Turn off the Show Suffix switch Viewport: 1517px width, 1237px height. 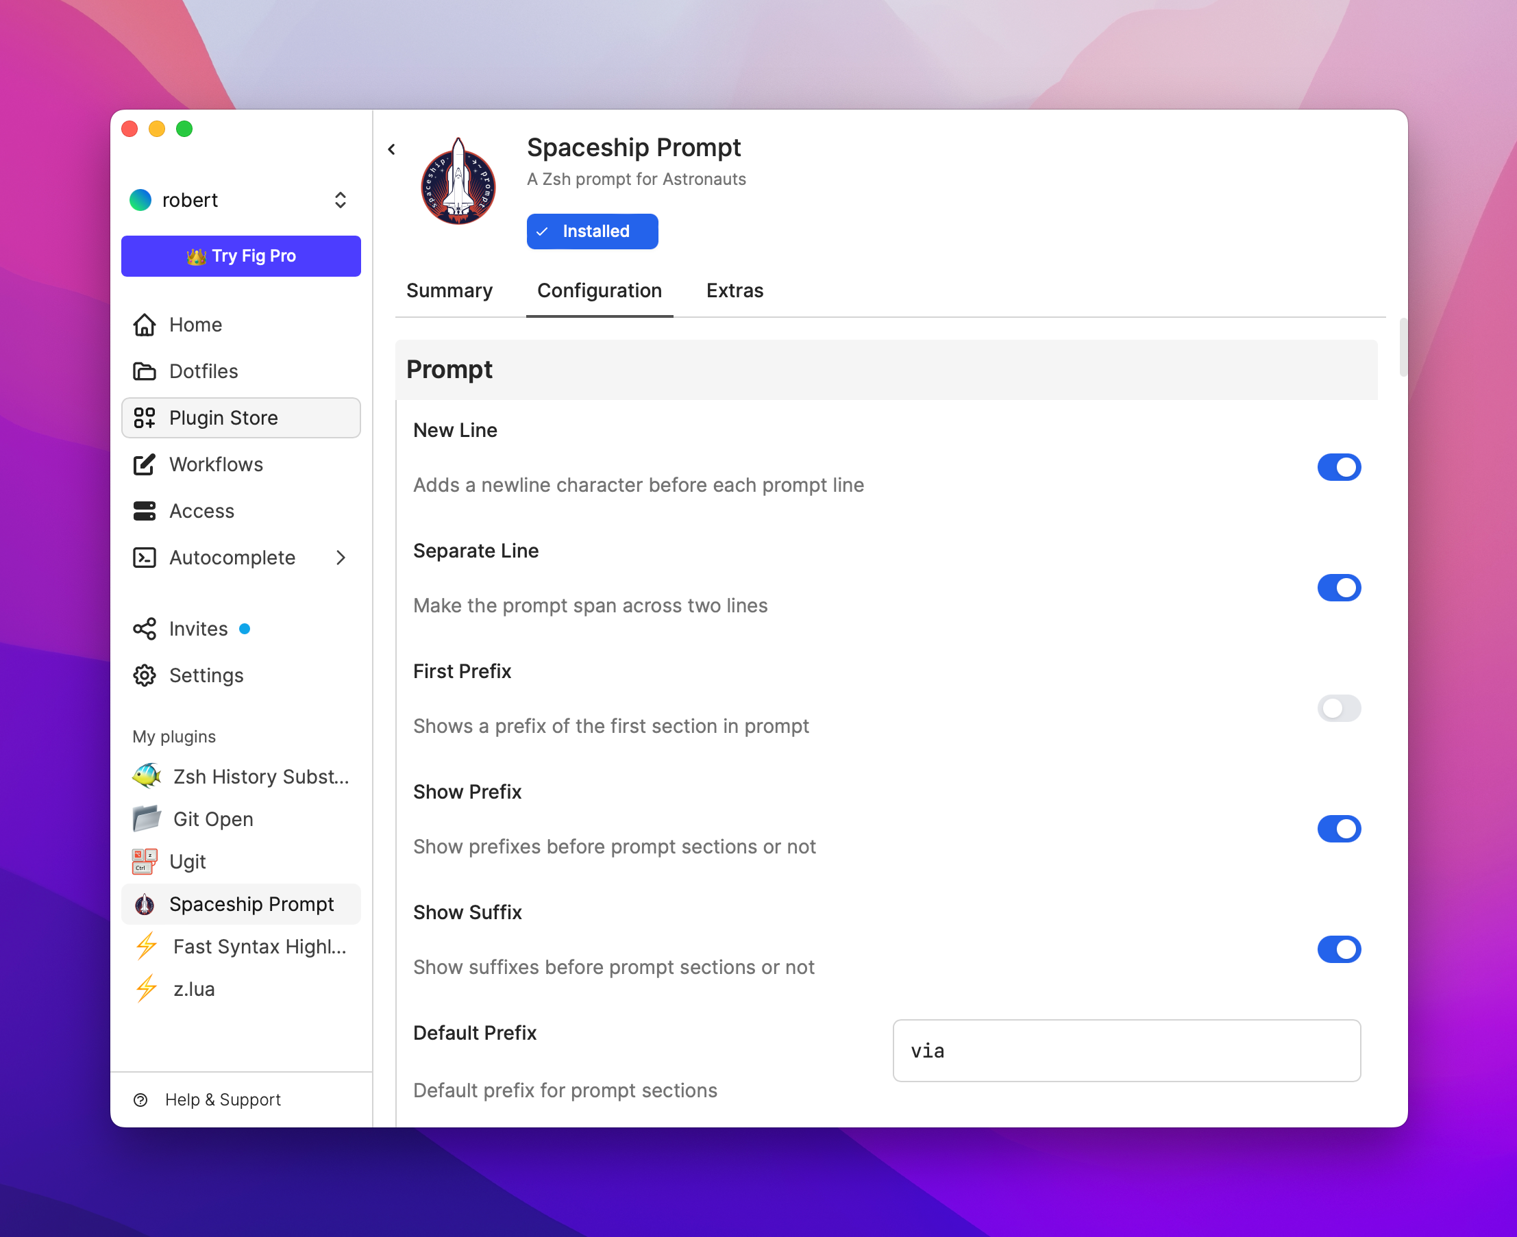1339,949
